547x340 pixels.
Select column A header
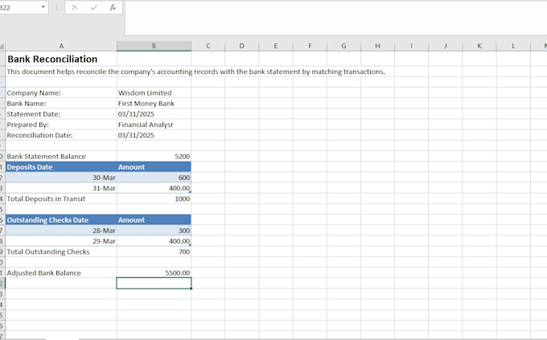pyautogui.click(x=61, y=46)
